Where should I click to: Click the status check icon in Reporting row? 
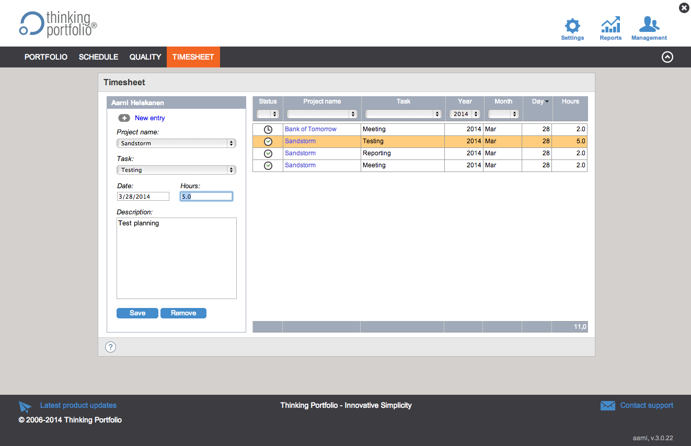268,153
